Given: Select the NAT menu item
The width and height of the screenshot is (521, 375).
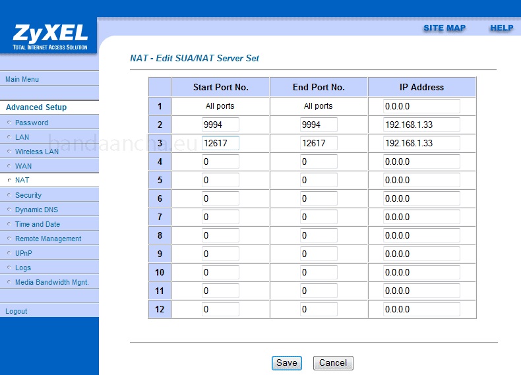Looking at the screenshot, I should tap(22, 180).
